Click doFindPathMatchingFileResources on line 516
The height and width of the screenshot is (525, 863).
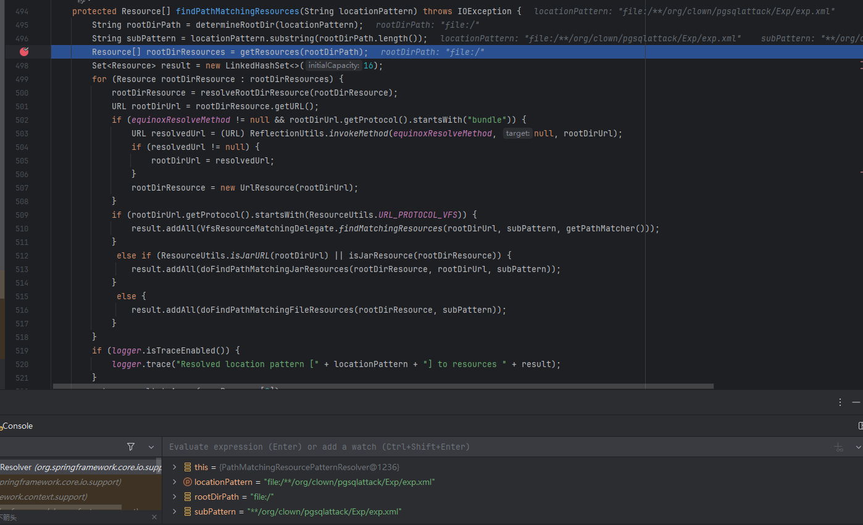click(x=277, y=310)
